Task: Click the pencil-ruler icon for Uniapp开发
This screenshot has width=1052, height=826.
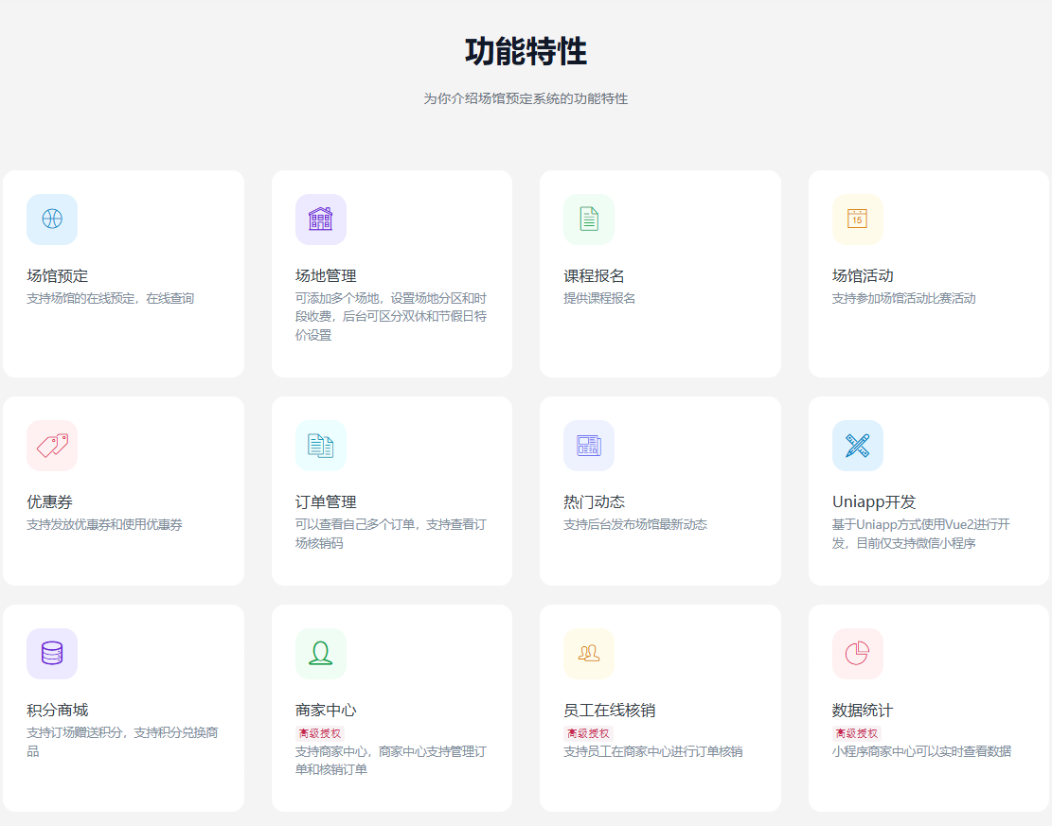Action: coord(857,445)
